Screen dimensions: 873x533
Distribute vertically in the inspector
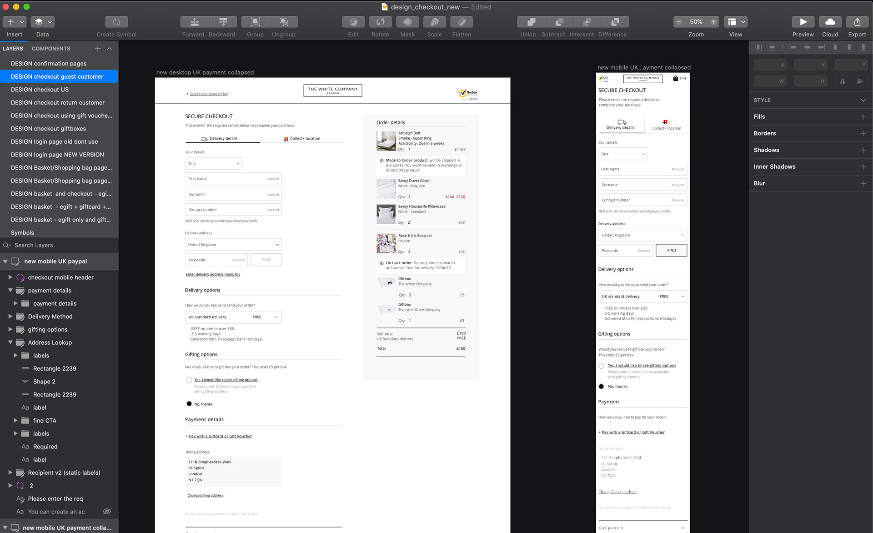point(772,47)
